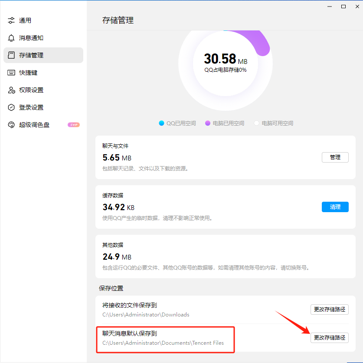Minimize the settings window
Screen dimensions: 363x363
pyautogui.click(x=331, y=7)
